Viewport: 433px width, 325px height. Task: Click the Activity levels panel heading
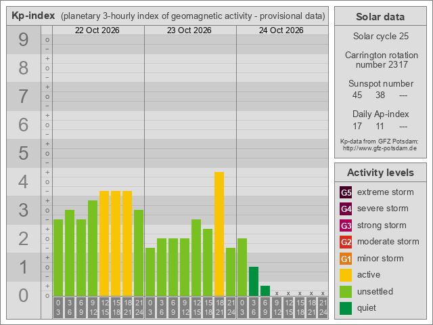(380, 173)
